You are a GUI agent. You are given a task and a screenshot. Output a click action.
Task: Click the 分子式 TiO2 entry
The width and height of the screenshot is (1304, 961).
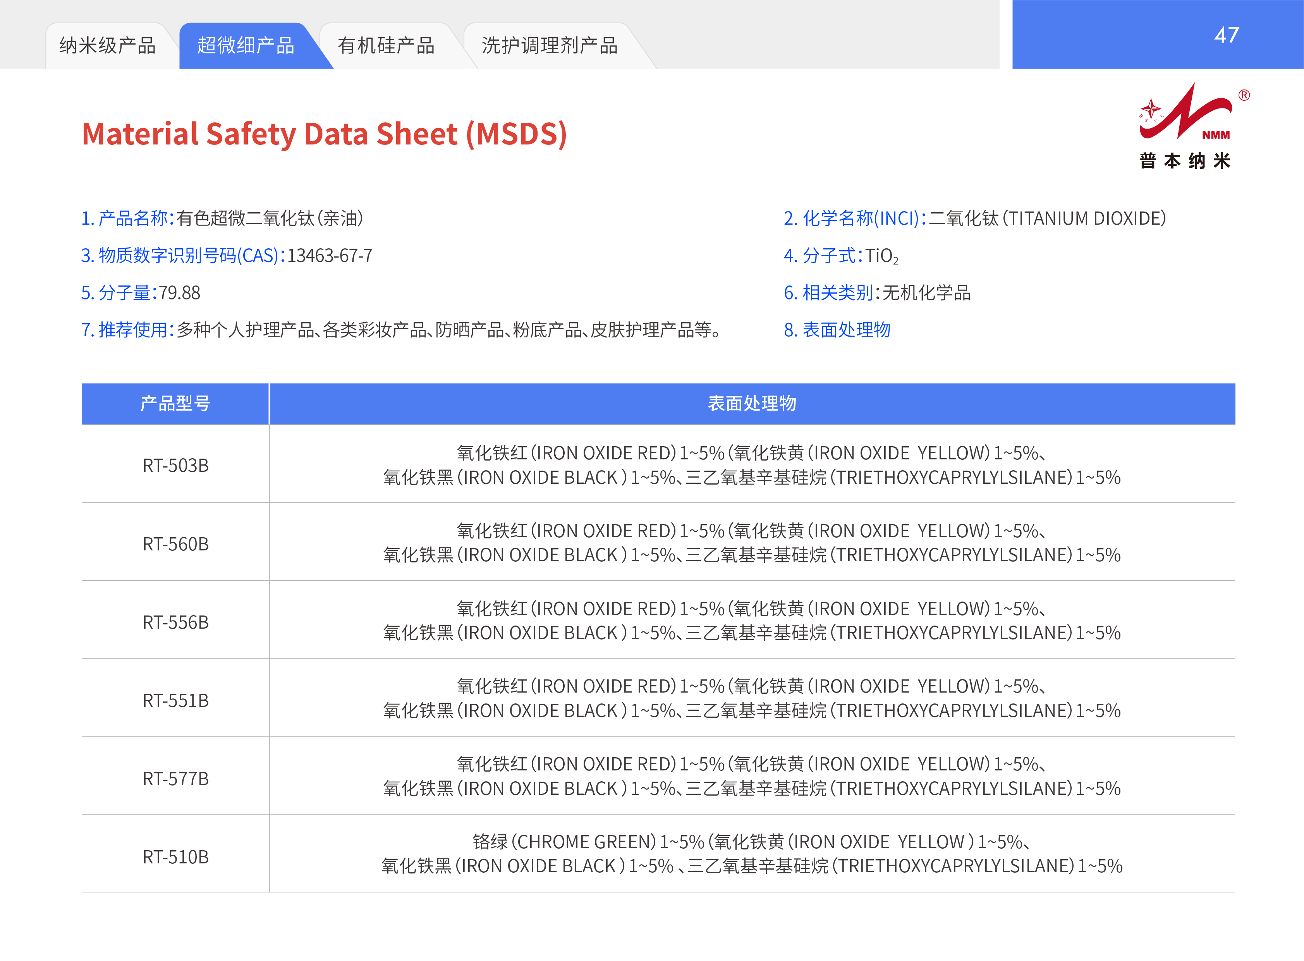click(840, 255)
